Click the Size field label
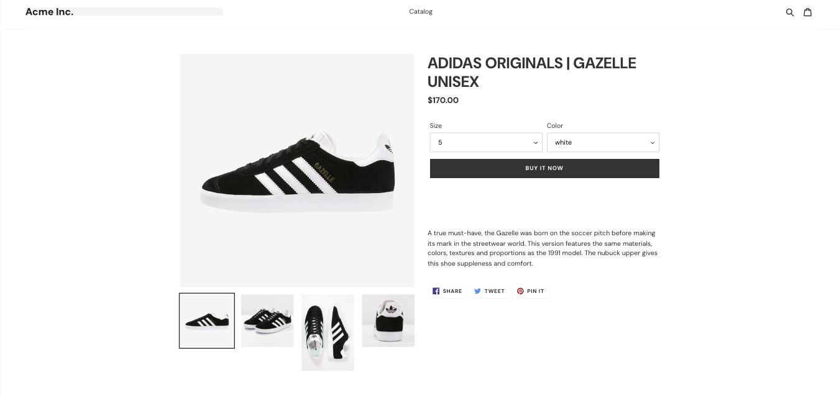Viewport: 839px width, 396px height. pos(436,125)
